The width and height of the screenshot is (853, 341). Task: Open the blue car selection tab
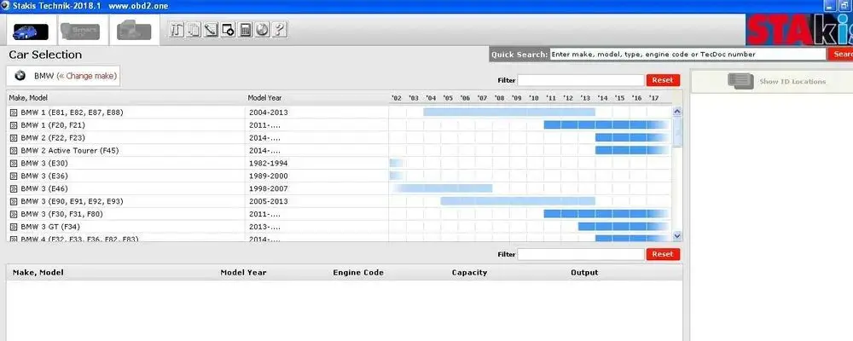click(31, 31)
